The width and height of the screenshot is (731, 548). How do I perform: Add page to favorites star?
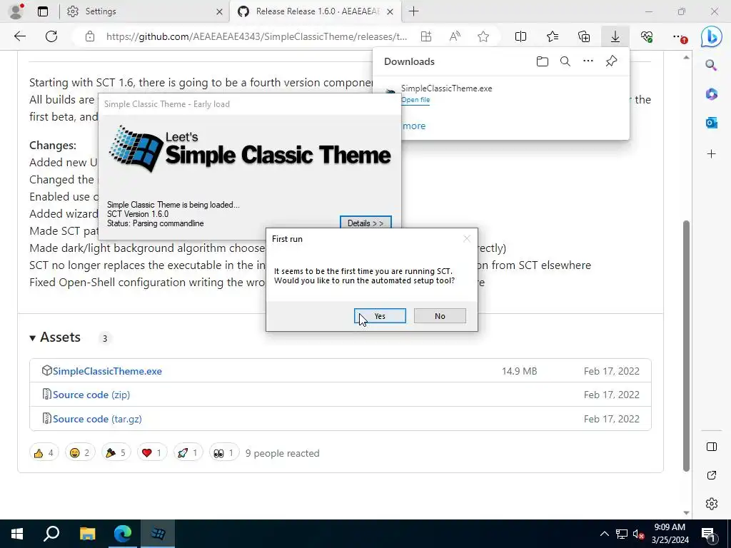tap(483, 36)
